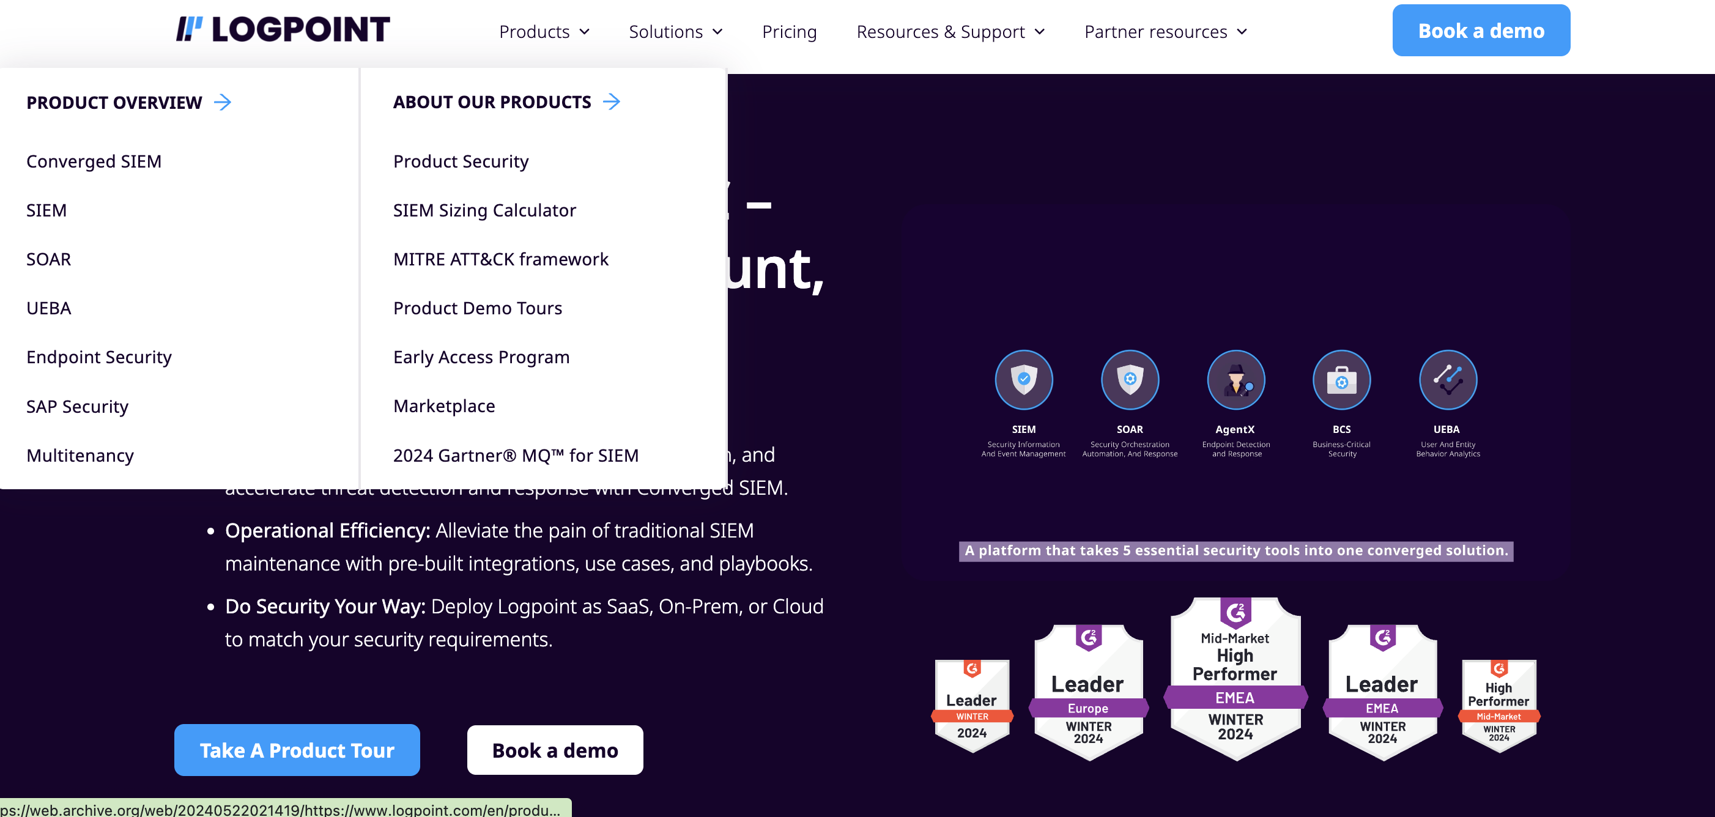The height and width of the screenshot is (817, 1715).
Task: Click the AgentX label text
Action: [x=1235, y=429]
